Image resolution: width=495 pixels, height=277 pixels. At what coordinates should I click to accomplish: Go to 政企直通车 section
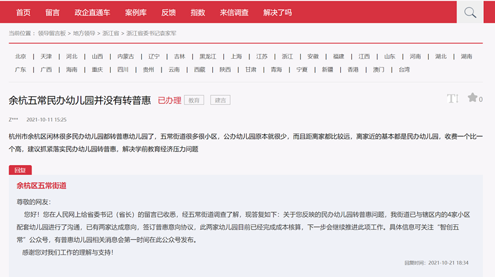point(92,12)
